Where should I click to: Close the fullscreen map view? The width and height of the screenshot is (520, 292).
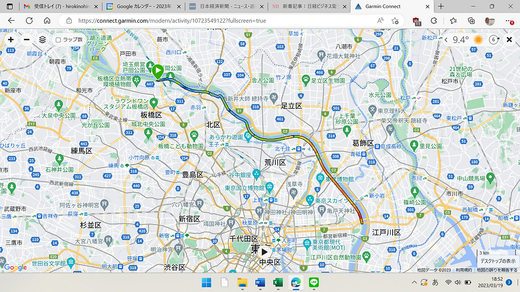[509, 40]
